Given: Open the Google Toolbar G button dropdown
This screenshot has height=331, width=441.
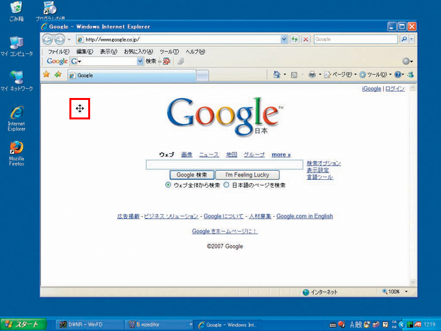Looking at the screenshot, I should [77, 61].
